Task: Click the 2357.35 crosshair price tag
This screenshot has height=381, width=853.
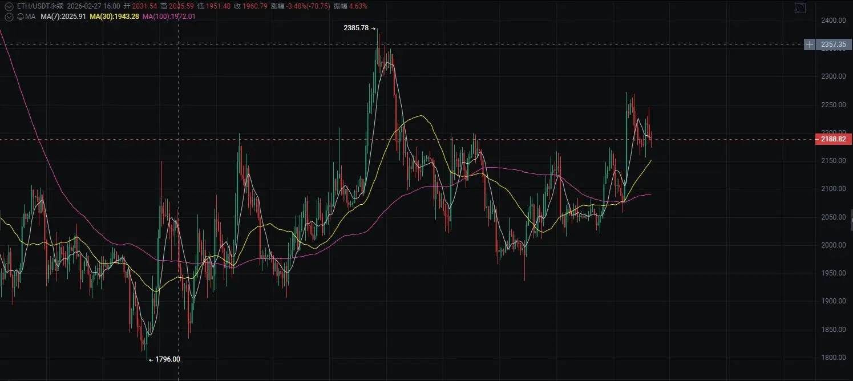Action: pyautogui.click(x=834, y=44)
